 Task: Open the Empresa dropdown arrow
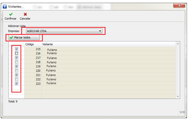click(x=100, y=31)
